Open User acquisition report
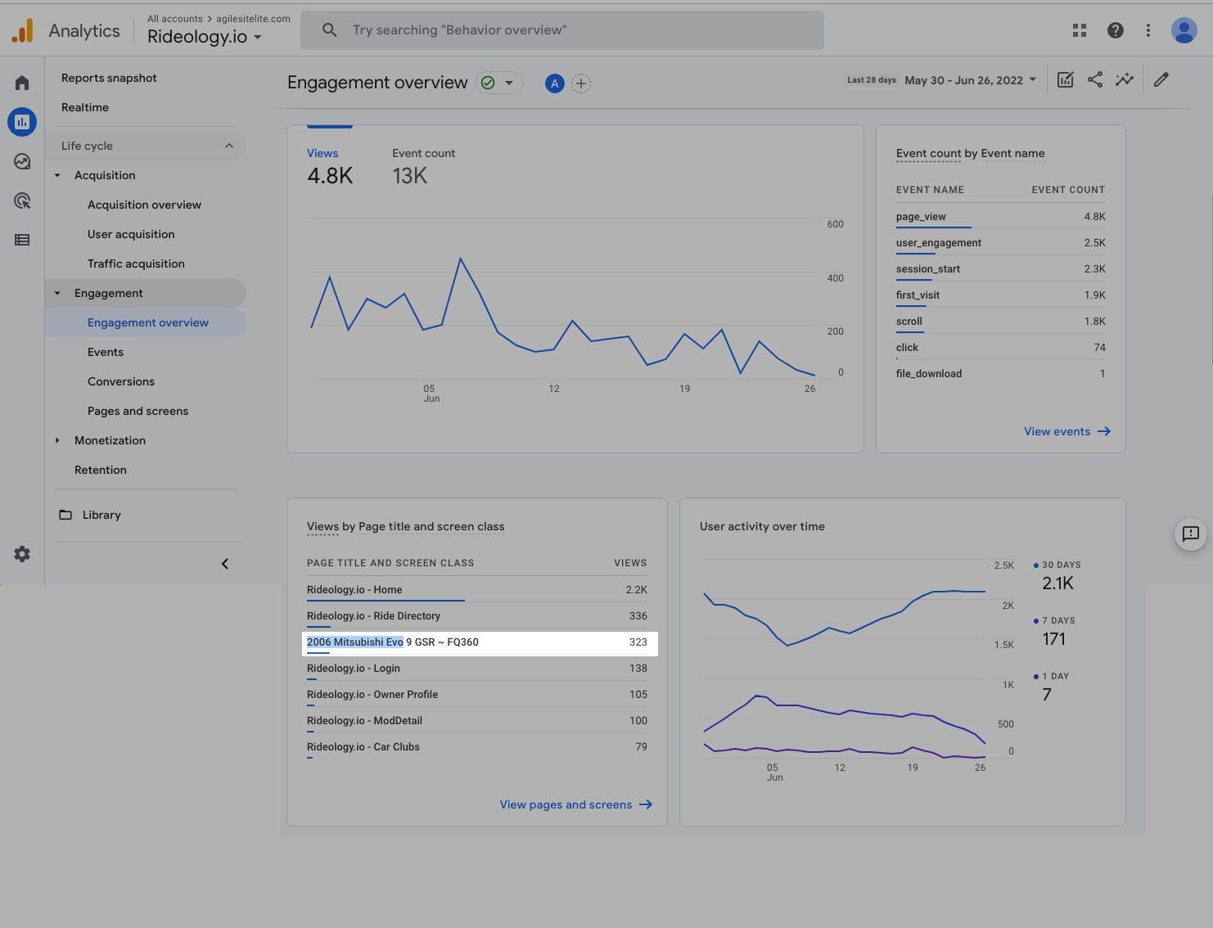Screen dimensions: 1213x928 click(131, 234)
